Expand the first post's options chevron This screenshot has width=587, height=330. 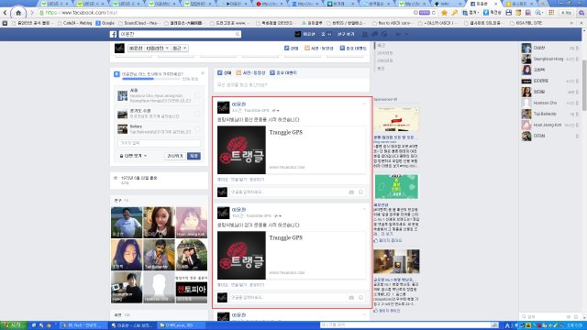pos(364,104)
